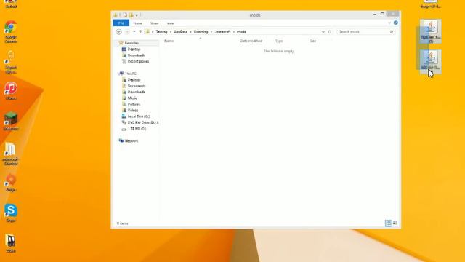Click mods in the address path
This screenshot has width=465, height=262.
tap(241, 32)
